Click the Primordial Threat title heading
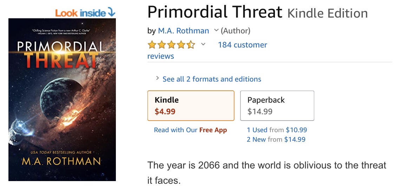 pyautogui.click(x=215, y=12)
